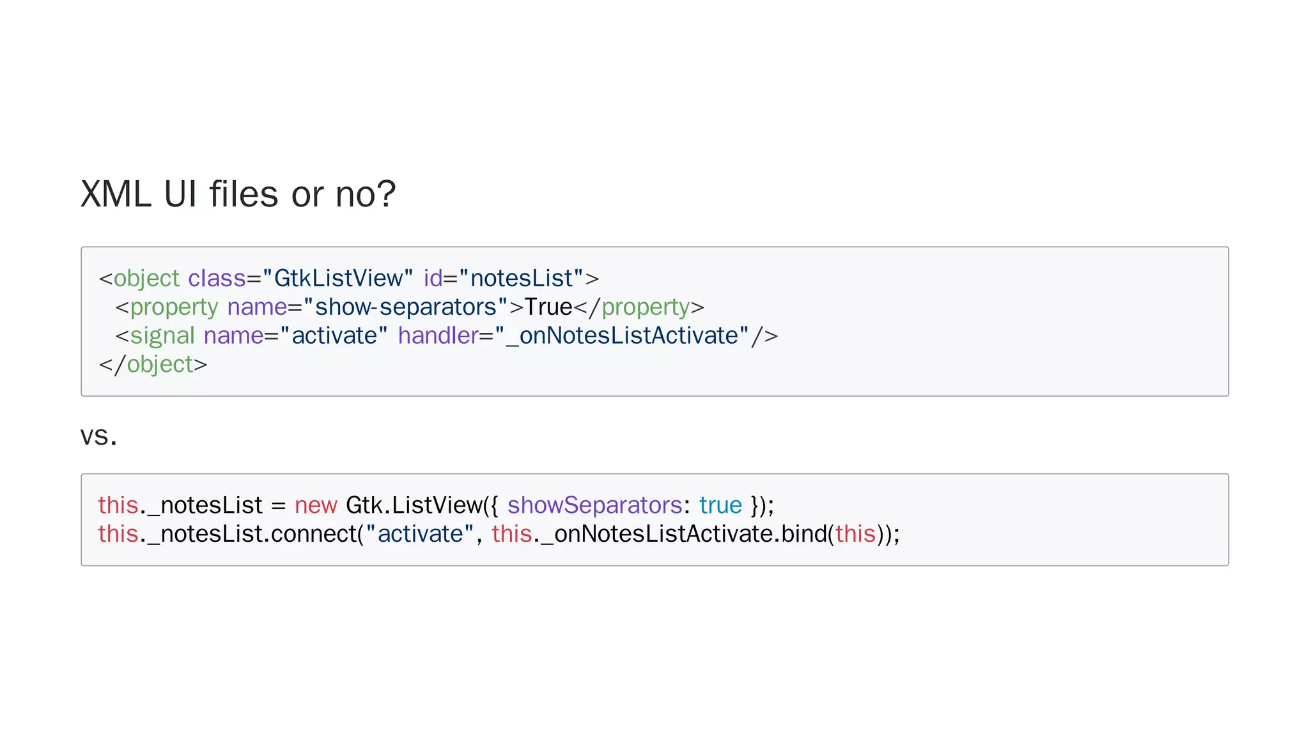The image size is (1309, 736).
Task: Click the 'handler' attribute in signal line
Action: coord(438,336)
